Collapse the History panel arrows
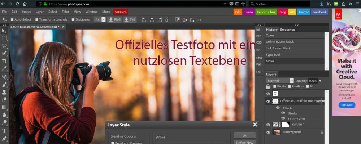 (296, 25)
